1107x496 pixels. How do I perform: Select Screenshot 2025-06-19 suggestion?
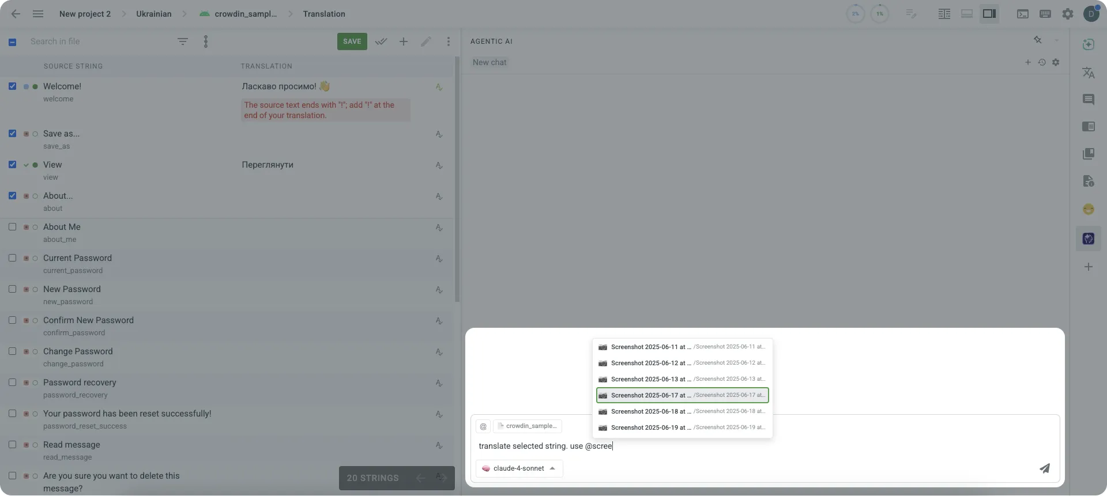(x=682, y=427)
